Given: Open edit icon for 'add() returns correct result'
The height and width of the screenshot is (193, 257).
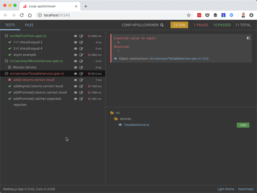Looking at the screenshot, I should [x=81, y=80].
